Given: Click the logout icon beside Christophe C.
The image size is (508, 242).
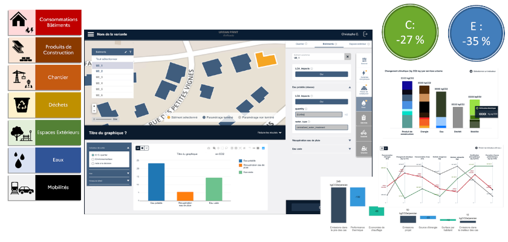Looking at the screenshot, I should pos(365,34).
